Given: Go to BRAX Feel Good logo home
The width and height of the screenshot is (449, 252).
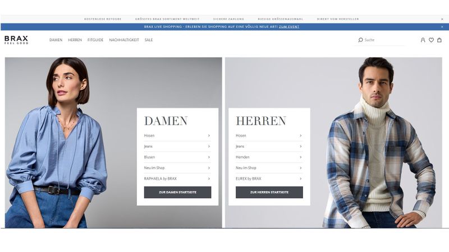Looking at the screenshot, I should pyautogui.click(x=16, y=40).
